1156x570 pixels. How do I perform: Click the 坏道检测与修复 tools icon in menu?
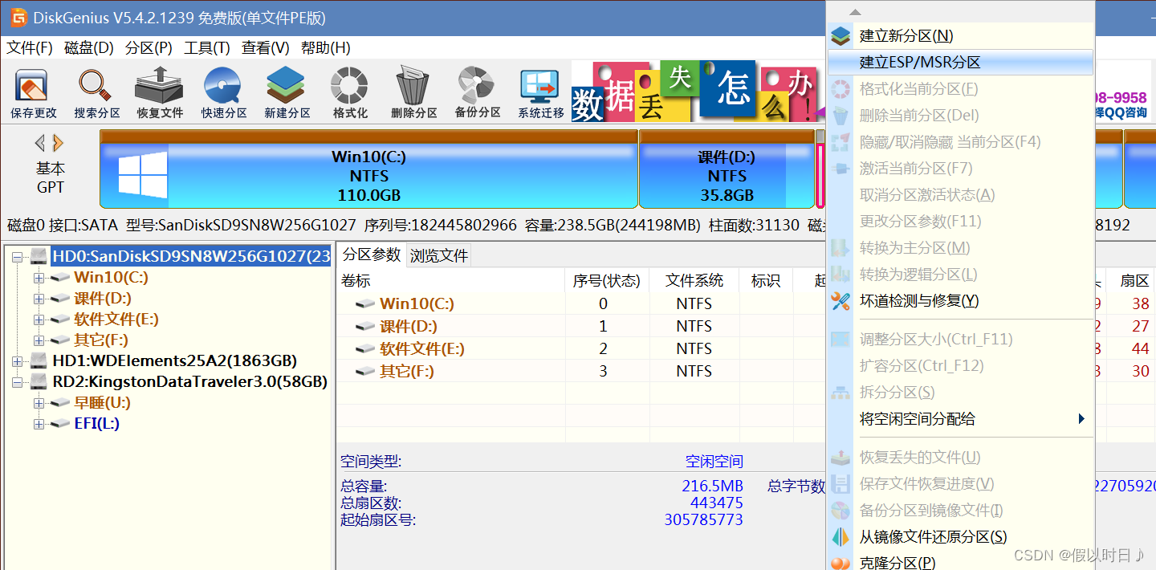point(841,301)
